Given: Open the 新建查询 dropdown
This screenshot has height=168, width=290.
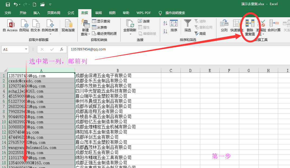Looking at the screenshot, I should (x=85, y=27).
